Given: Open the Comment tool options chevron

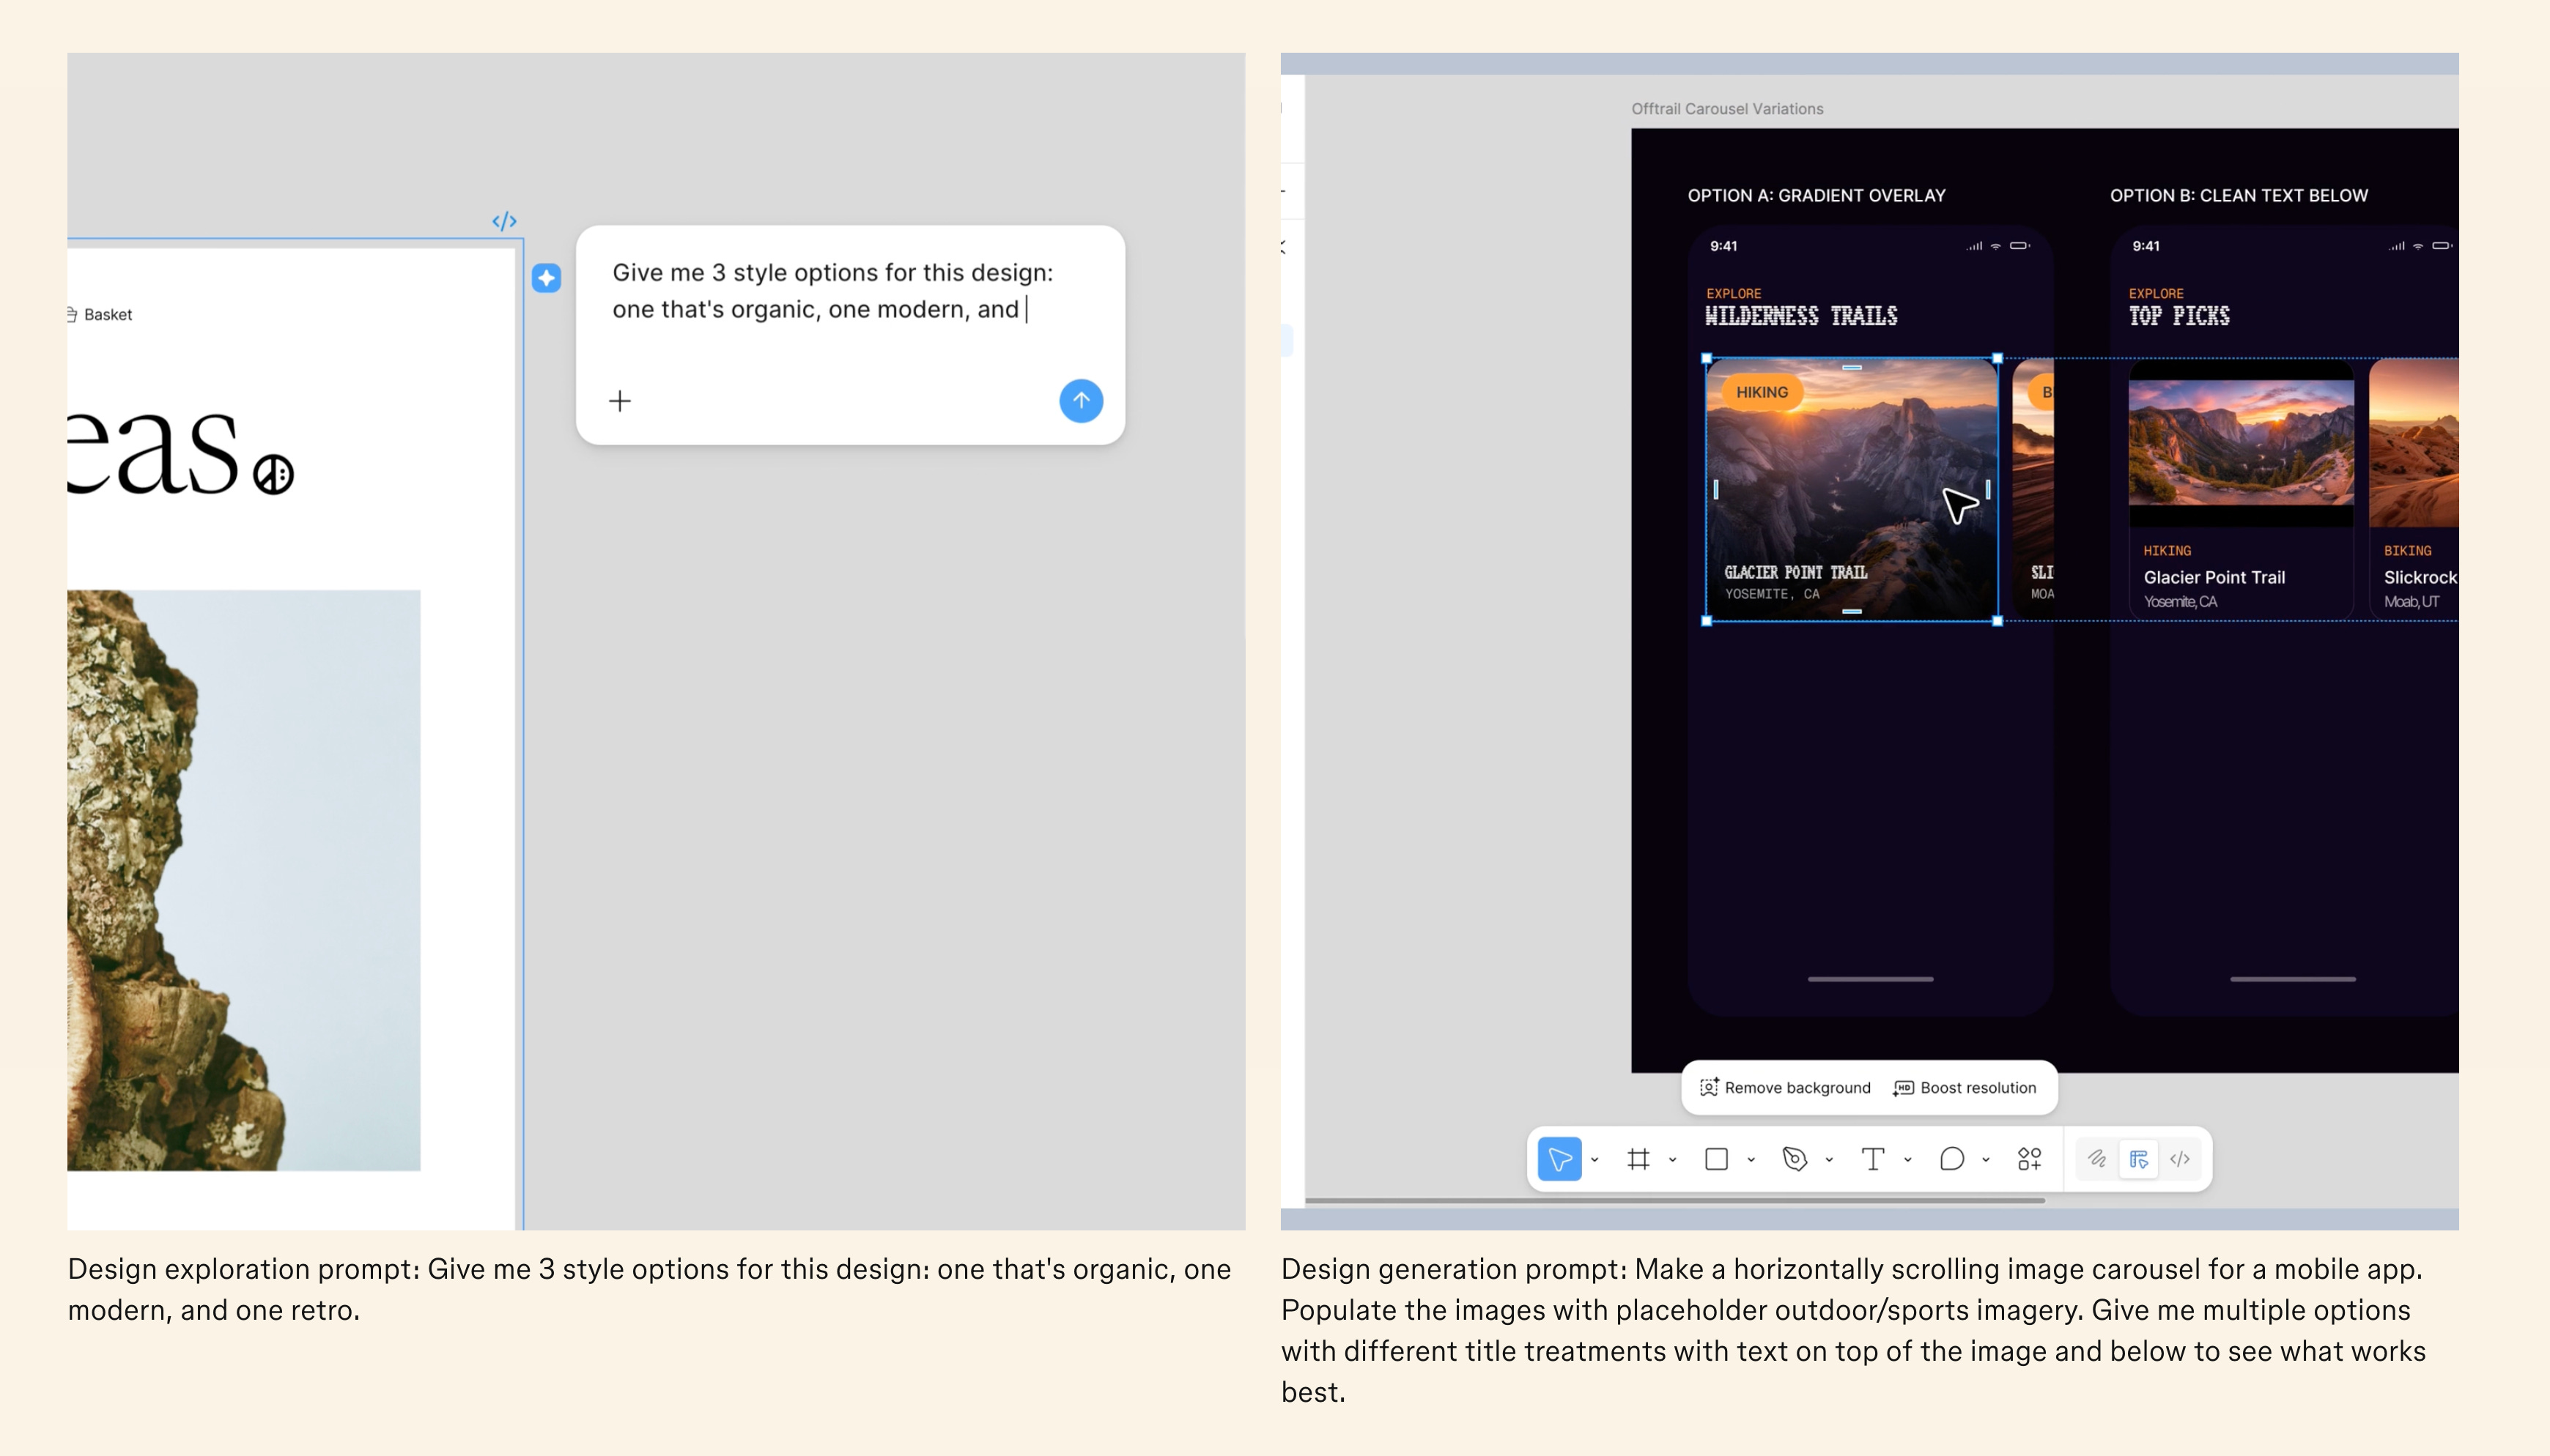Looking at the screenshot, I should [1986, 1160].
